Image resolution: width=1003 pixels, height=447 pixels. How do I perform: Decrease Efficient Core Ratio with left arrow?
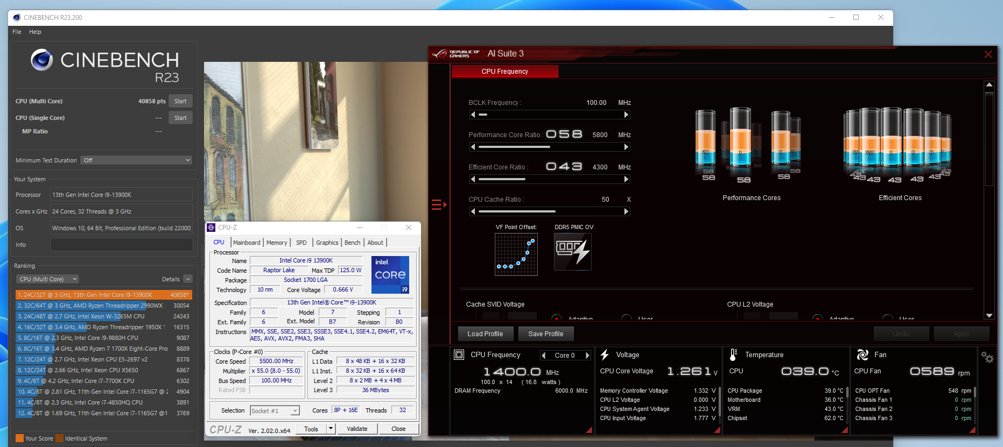473,179
